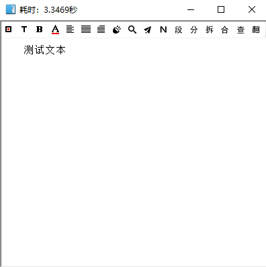Click the right-indented lines alignment icon
This screenshot has height=267, width=266.
pyautogui.click(x=101, y=30)
